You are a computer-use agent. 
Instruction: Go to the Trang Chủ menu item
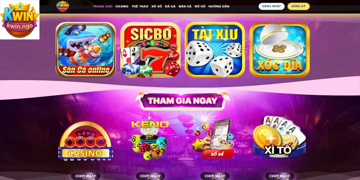tap(103, 6)
